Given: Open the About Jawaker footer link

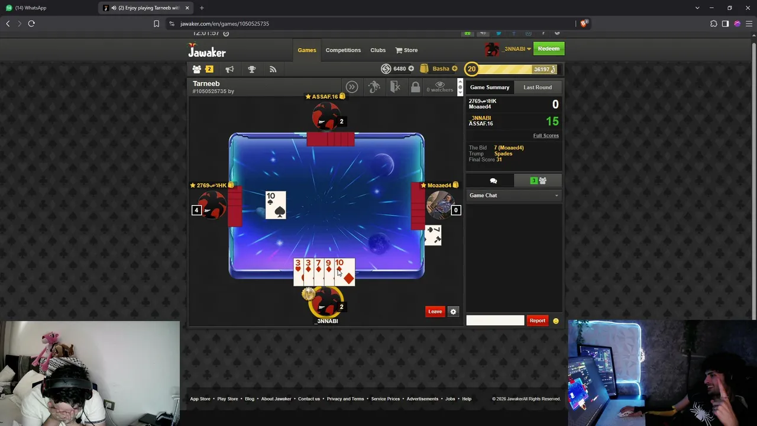Looking at the screenshot, I should 276,399.
